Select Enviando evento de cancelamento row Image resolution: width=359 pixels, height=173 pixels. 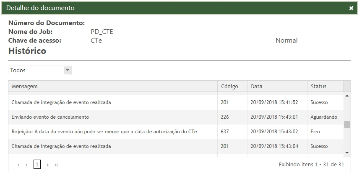coord(50,117)
